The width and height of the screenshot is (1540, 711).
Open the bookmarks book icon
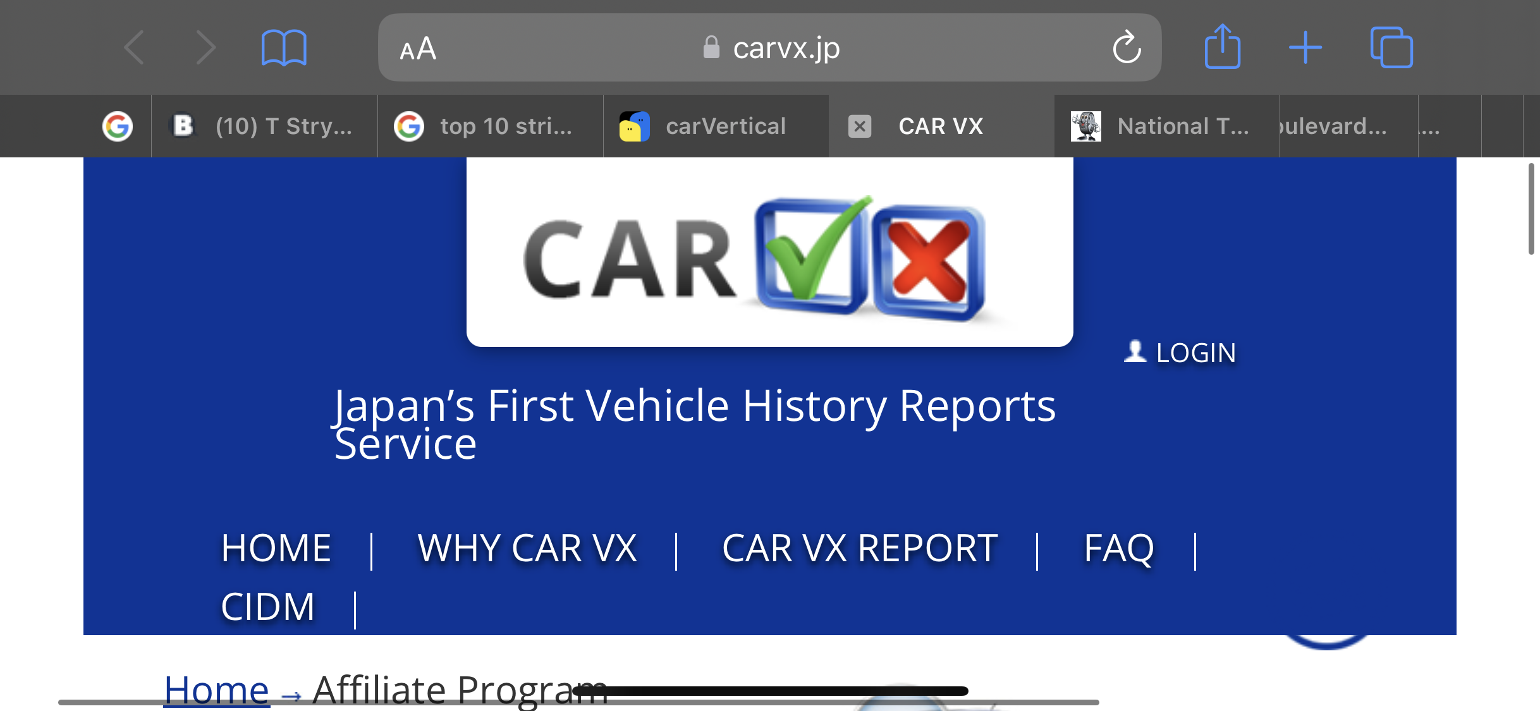click(x=284, y=47)
